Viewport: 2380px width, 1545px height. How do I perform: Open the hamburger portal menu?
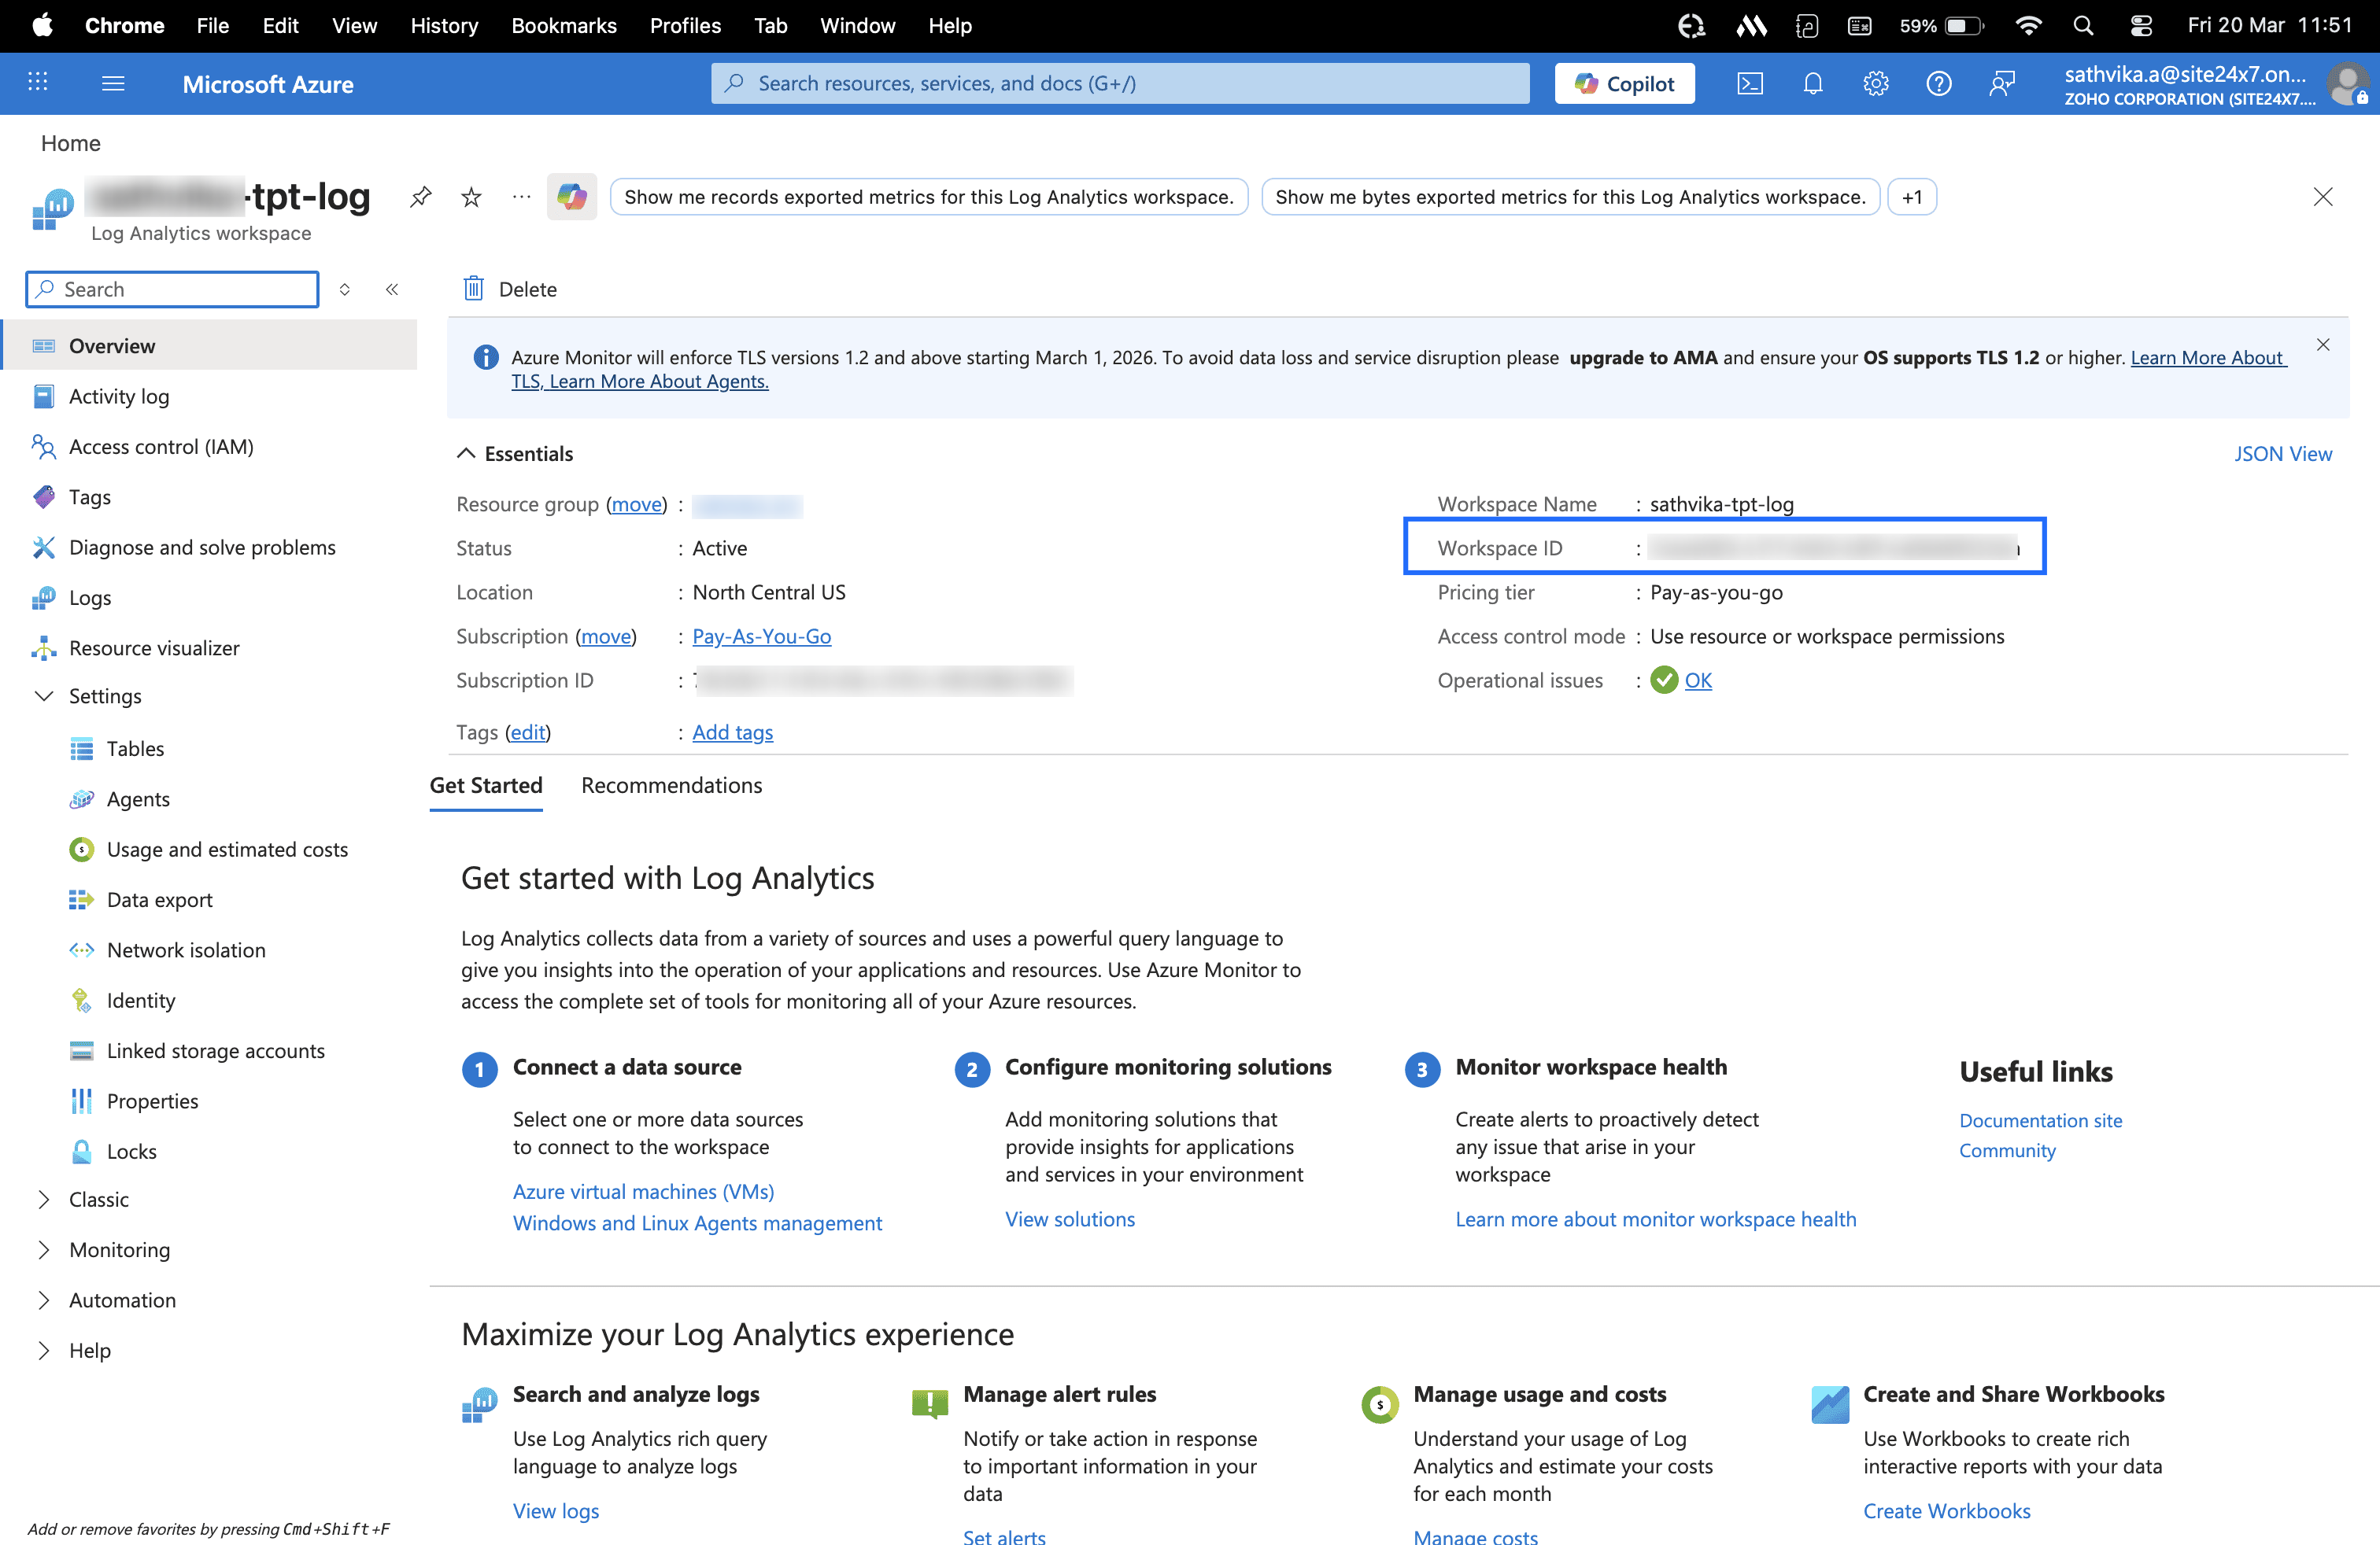pyautogui.click(x=113, y=83)
